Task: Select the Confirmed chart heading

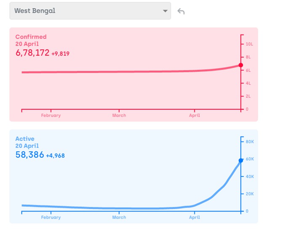Action: coord(31,37)
